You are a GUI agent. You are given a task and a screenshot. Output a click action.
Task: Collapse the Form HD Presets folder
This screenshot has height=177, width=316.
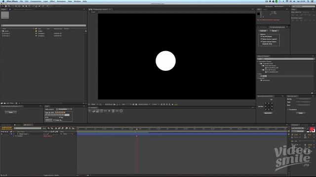point(262,65)
